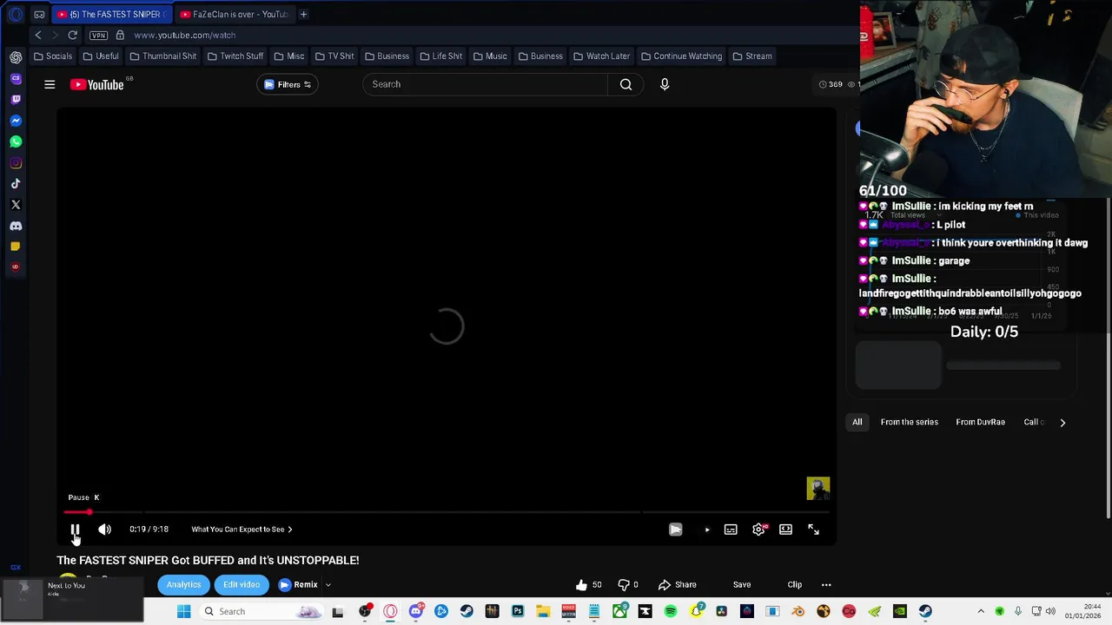This screenshot has height=625, width=1112.
Task: Go to YouTube home via logo
Action: (97, 84)
